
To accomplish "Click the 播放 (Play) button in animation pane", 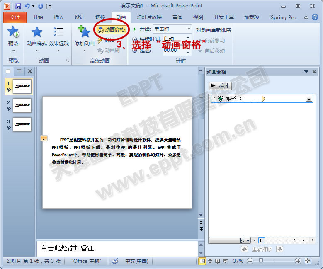I will (220, 86).
